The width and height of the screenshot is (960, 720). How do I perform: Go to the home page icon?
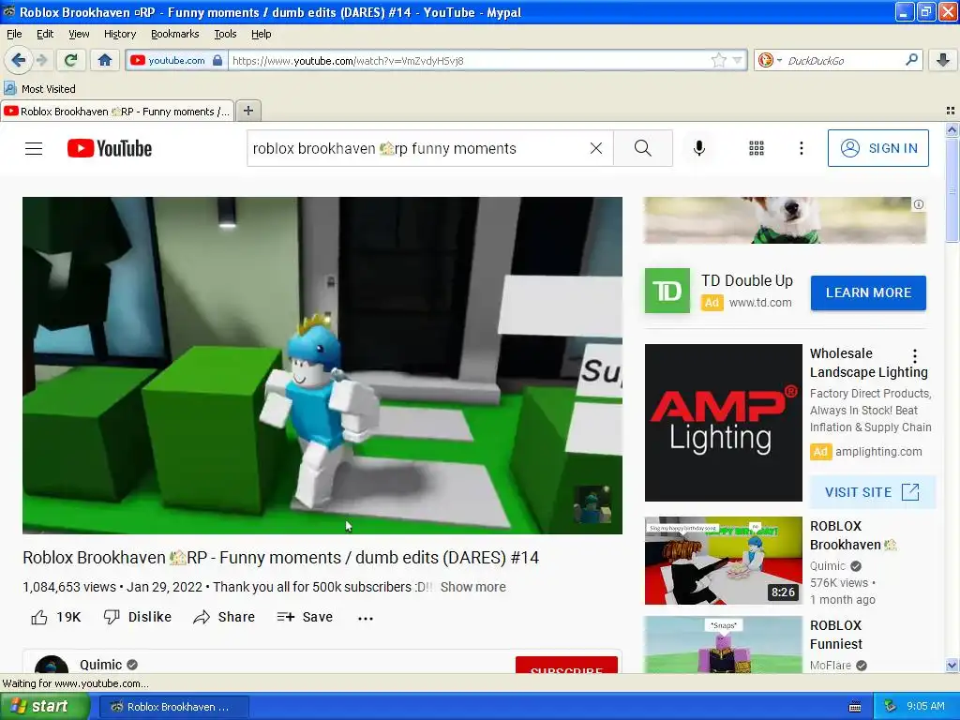(105, 60)
